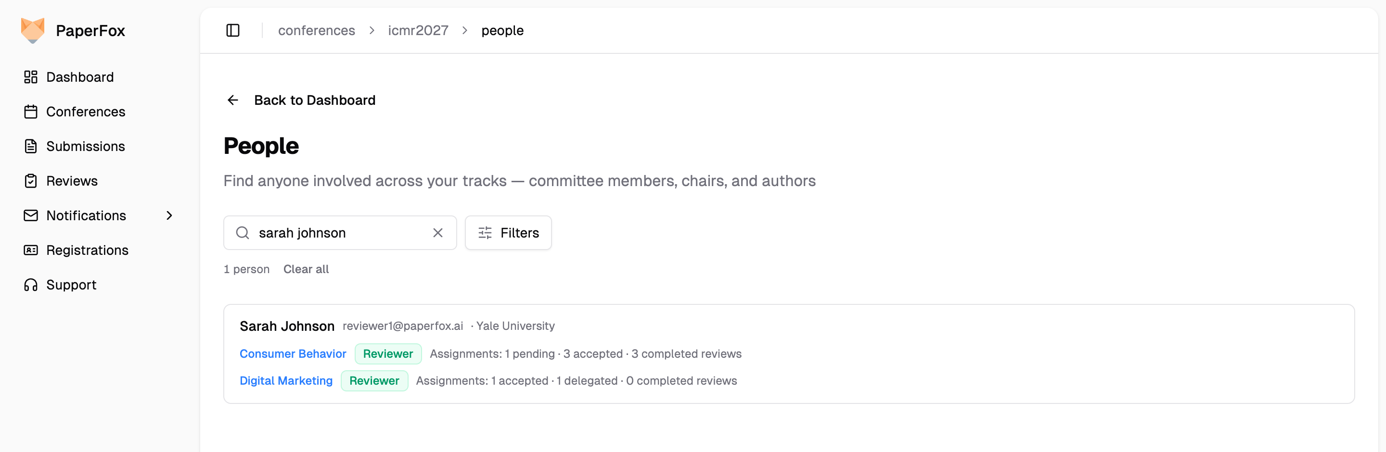
Task: Click the Support headset icon
Action: 31,285
